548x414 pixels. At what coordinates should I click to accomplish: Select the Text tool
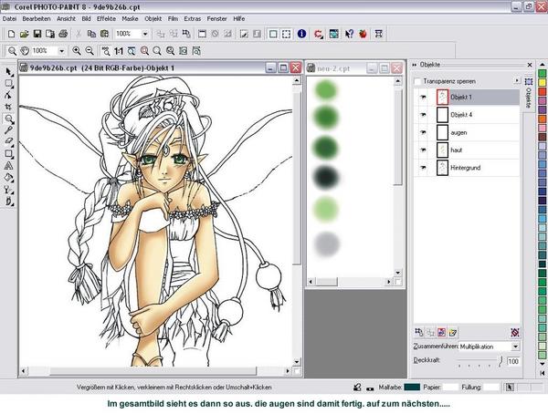coord(9,166)
